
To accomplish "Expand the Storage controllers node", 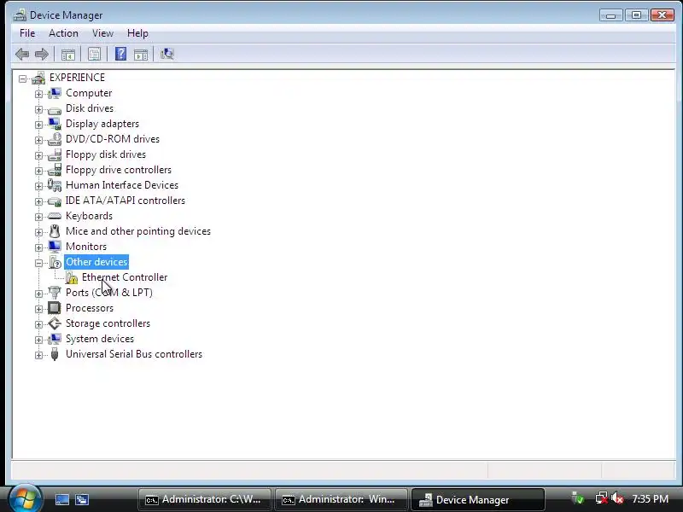I will point(38,324).
